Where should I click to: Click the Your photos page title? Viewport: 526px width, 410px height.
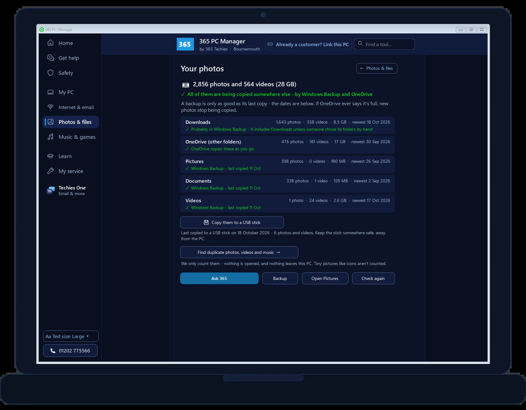[x=202, y=69]
